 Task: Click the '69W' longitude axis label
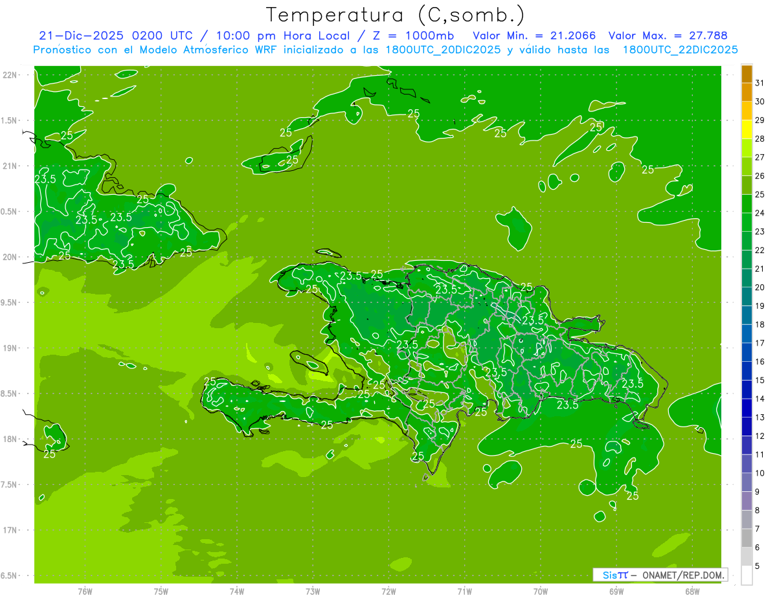pos(616,591)
